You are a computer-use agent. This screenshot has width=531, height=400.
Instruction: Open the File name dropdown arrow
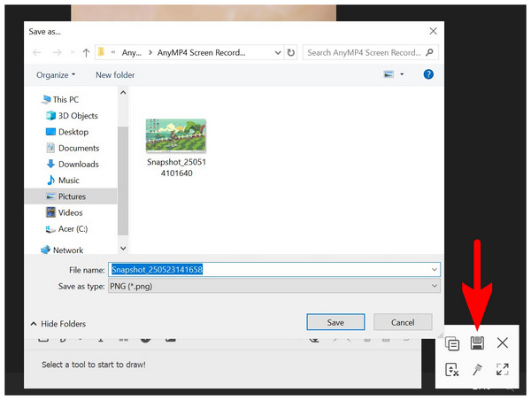pos(435,269)
